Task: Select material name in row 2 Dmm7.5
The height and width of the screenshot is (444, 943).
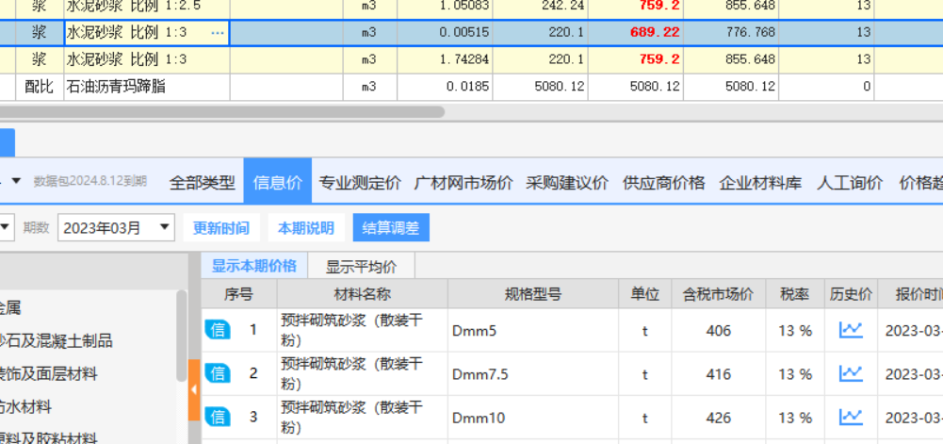Action: (362, 373)
